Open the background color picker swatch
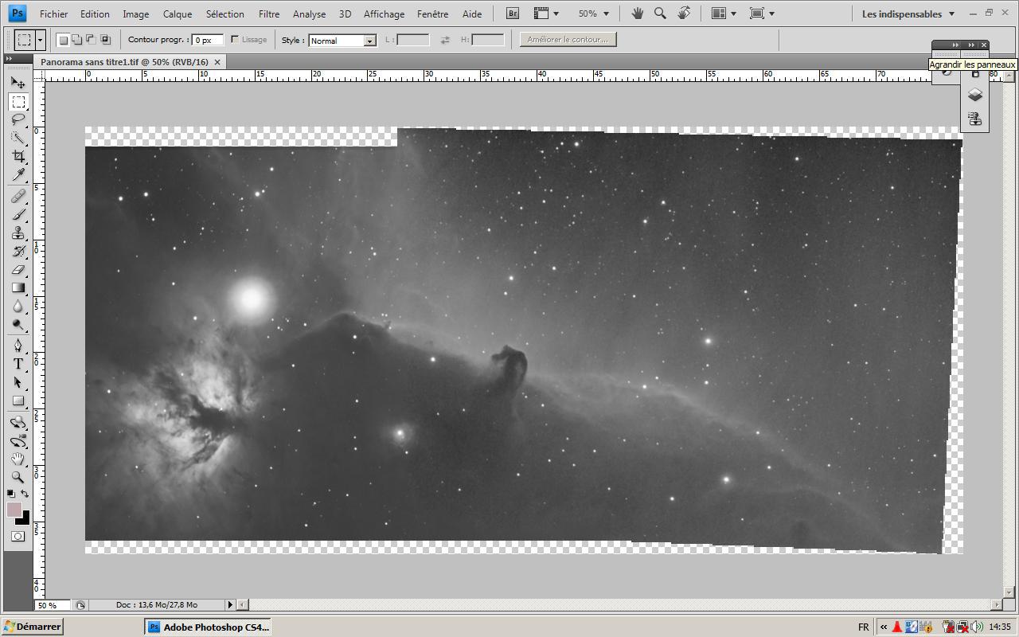Image resolution: width=1019 pixels, height=637 pixels. [x=24, y=519]
